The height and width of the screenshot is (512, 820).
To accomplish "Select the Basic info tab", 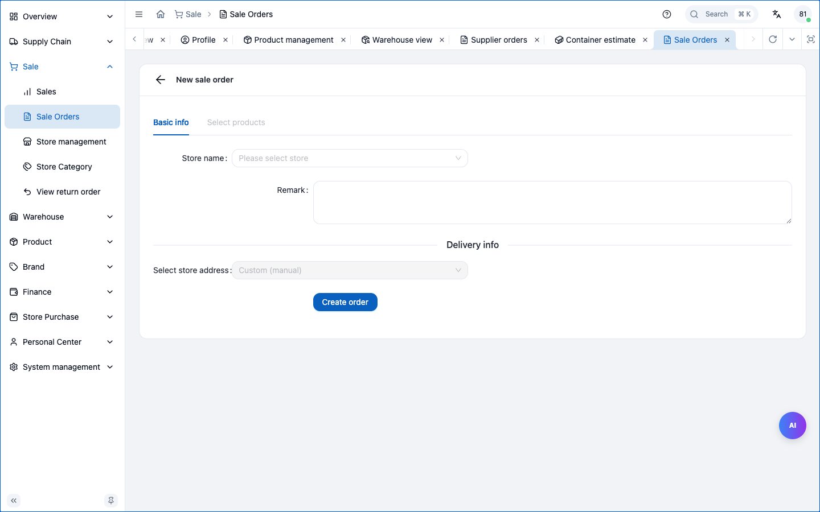I will coord(171,122).
